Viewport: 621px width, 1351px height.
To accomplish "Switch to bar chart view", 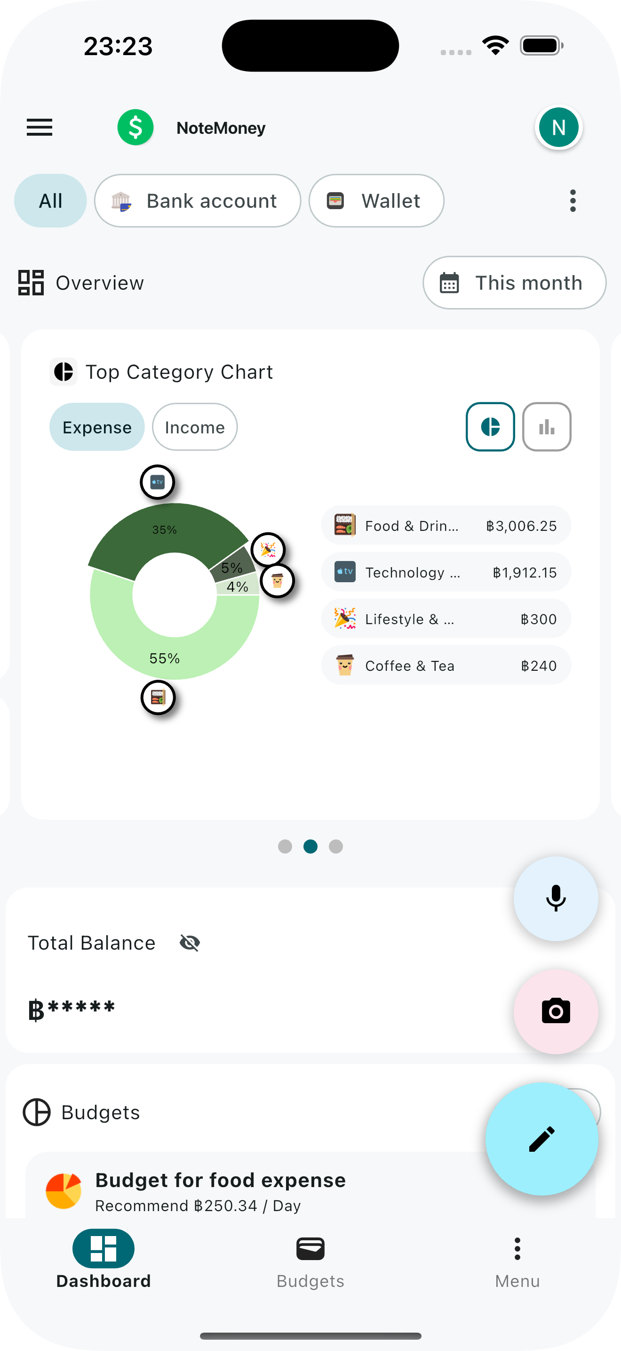I will (x=547, y=427).
